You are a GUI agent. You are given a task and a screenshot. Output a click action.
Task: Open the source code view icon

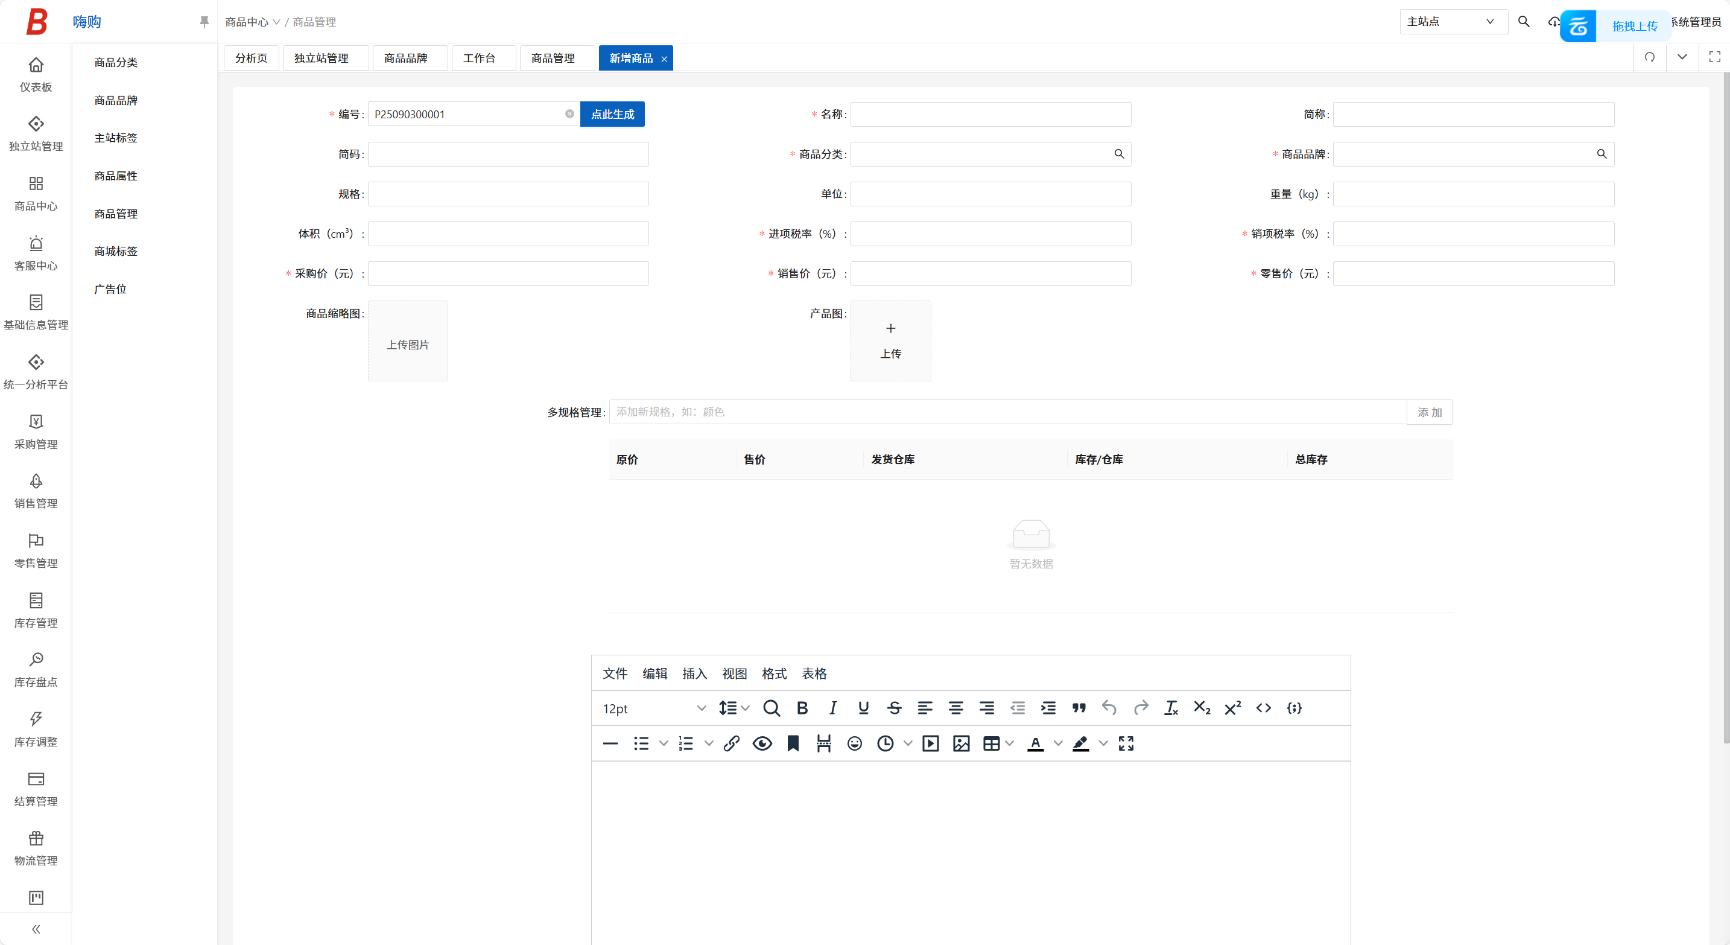click(1263, 708)
